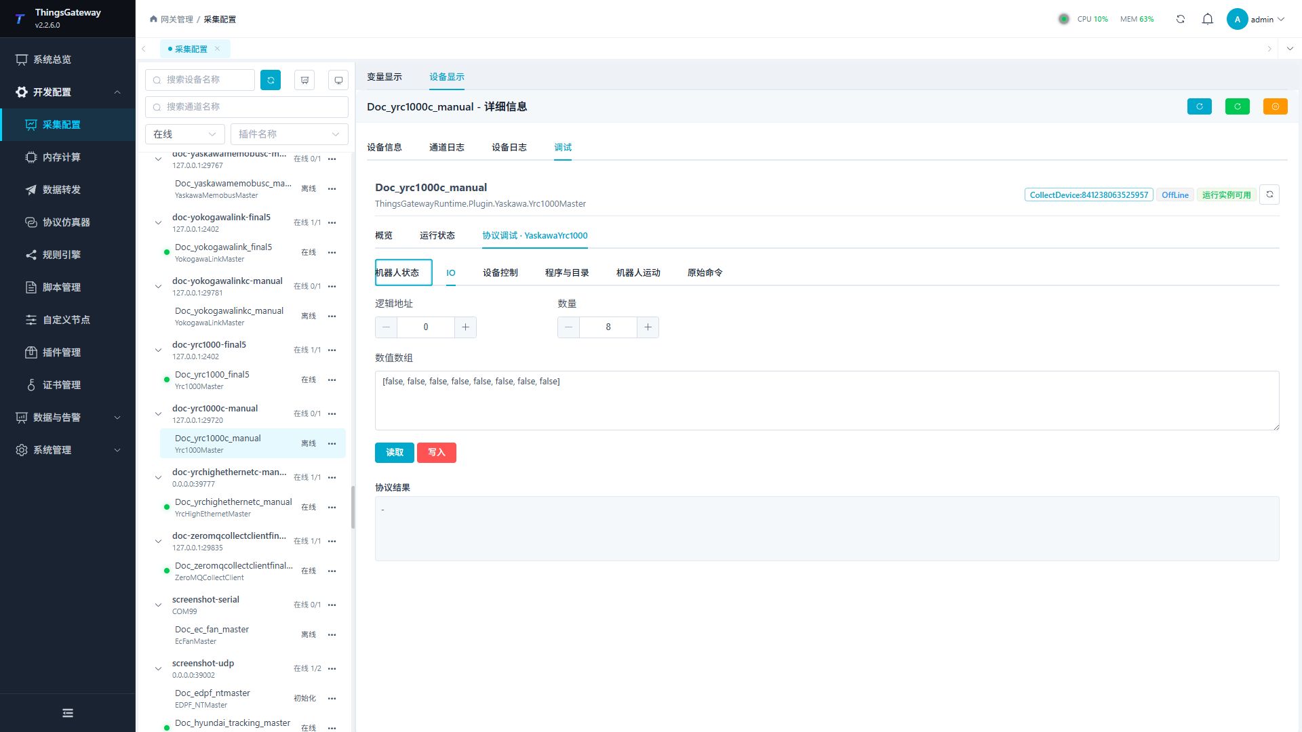Increase the 数量 value with plus
The image size is (1302, 732).
tap(648, 327)
